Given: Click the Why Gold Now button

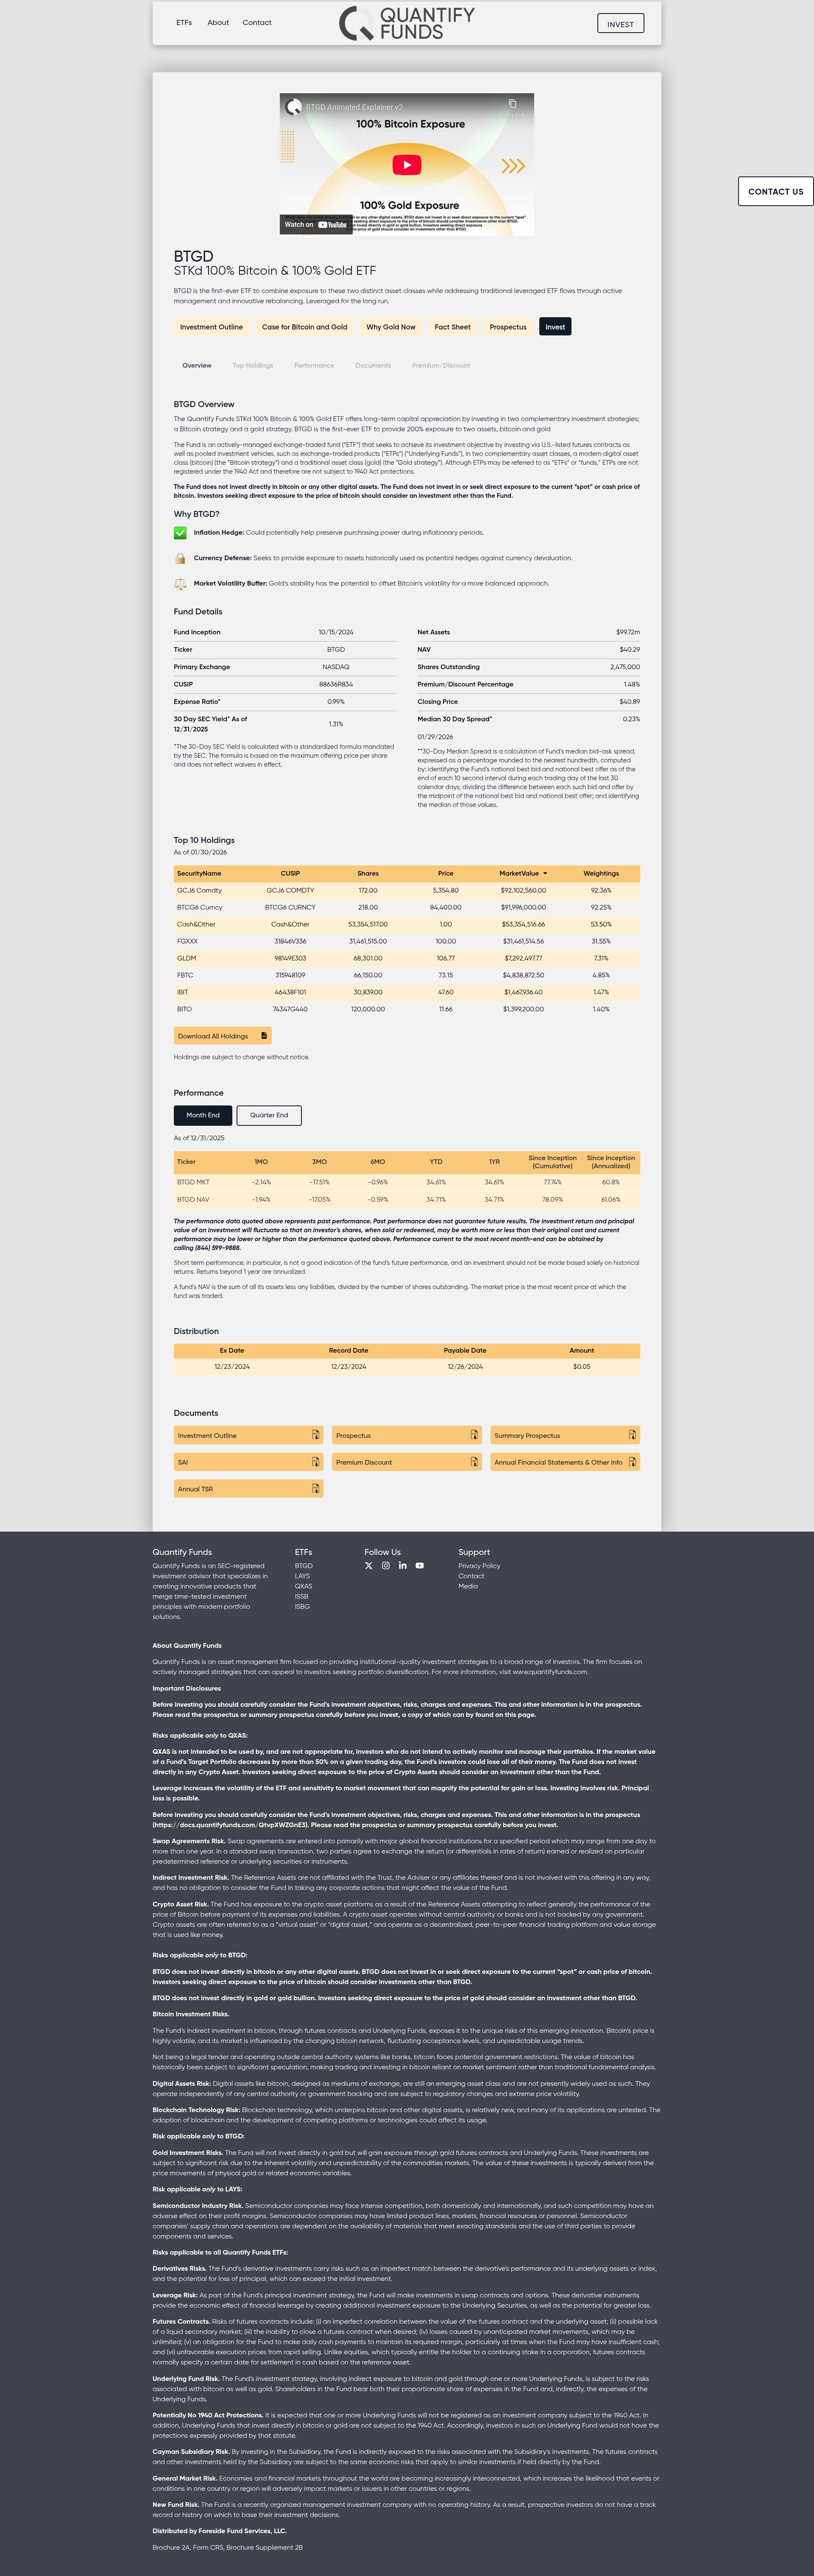Looking at the screenshot, I should point(391,327).
